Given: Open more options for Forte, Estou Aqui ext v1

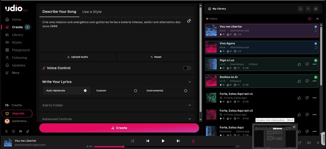Looking at the screenshot, I should [314, 98].
